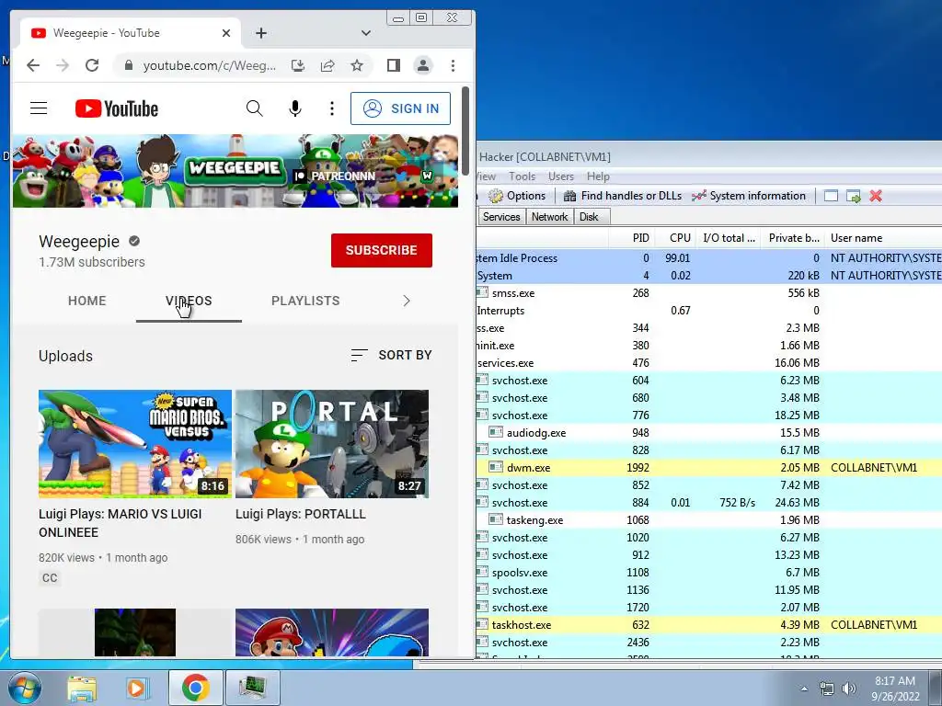
Task: Toggle Chrome side panel icon
Action: (x=394, y=65)
